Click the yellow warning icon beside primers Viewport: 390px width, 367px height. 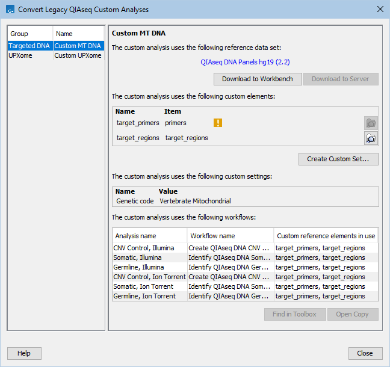(x=218, y=123)
